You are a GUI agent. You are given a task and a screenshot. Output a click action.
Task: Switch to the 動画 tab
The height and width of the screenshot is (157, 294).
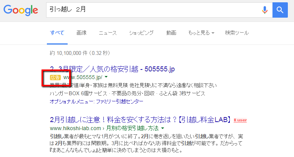click(171, 33)
